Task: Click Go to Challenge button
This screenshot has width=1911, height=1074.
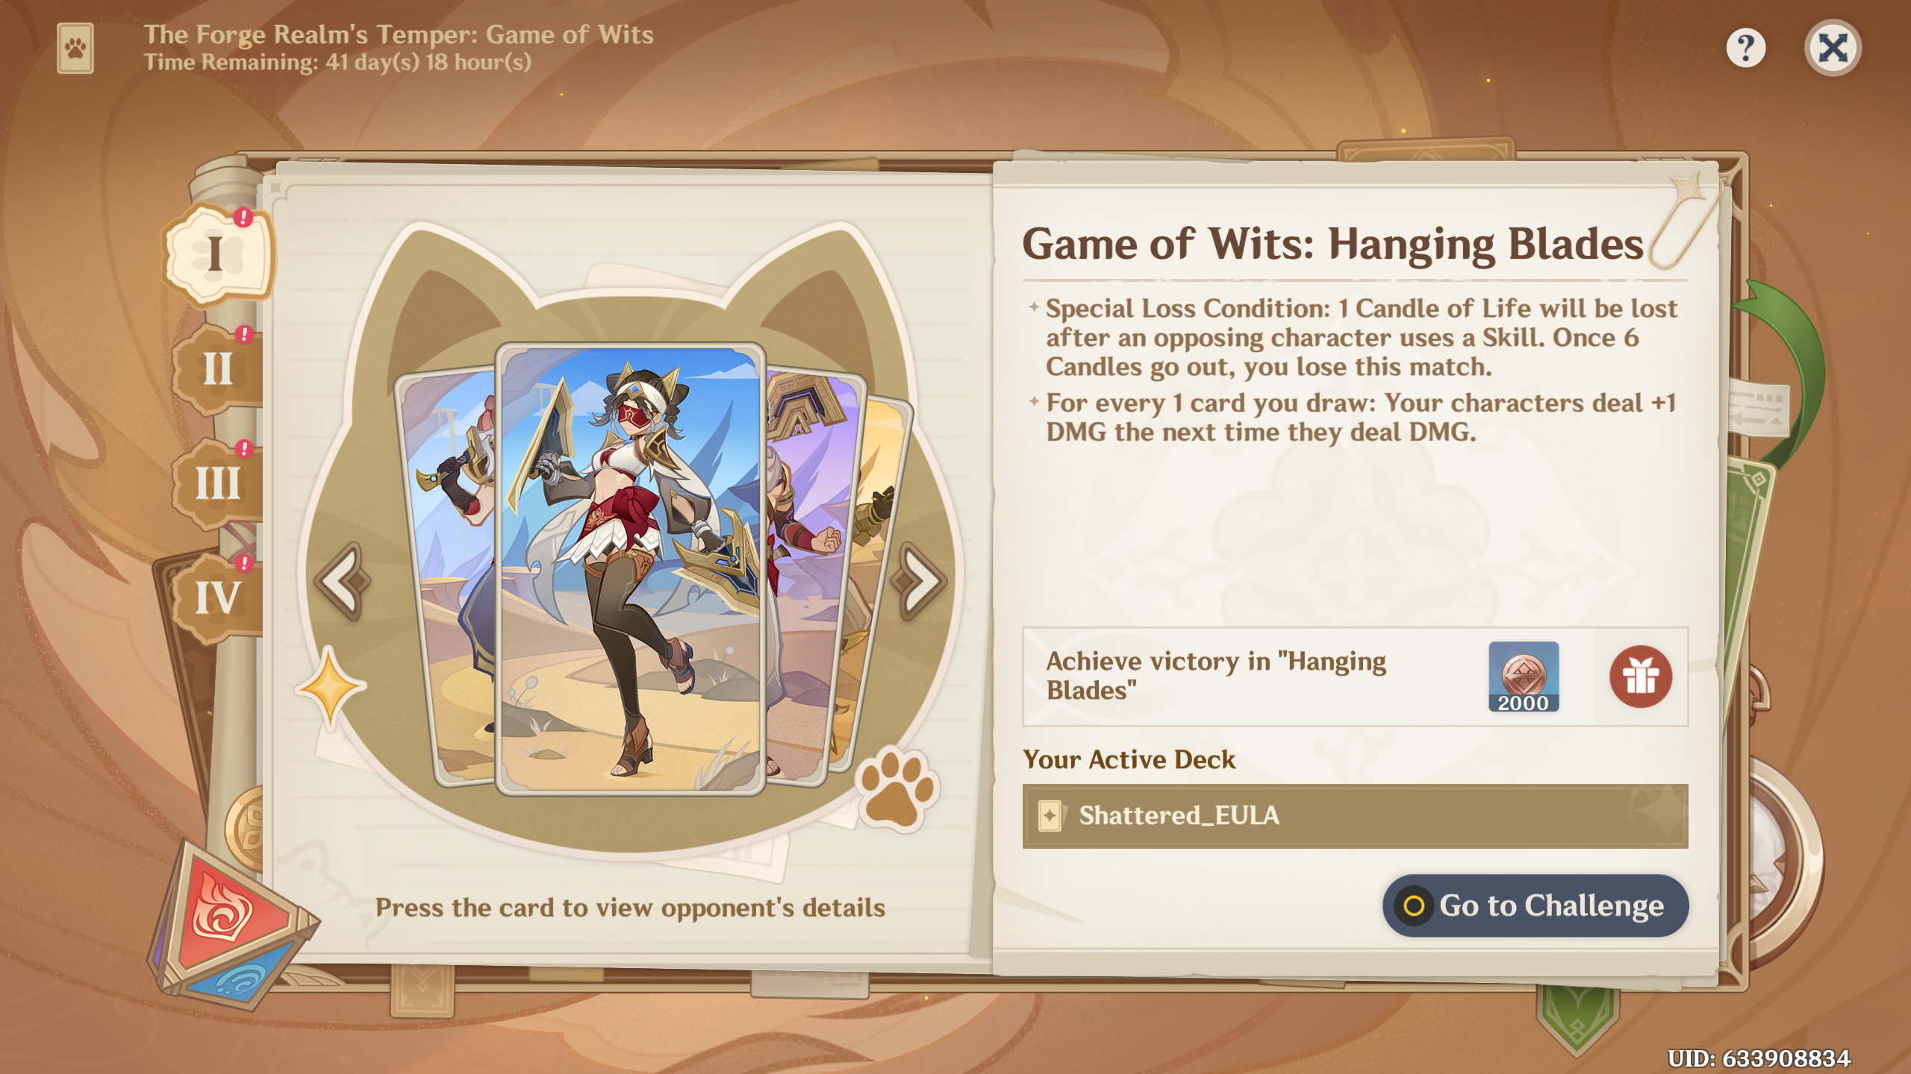Action: click(x=1535, y=905)
